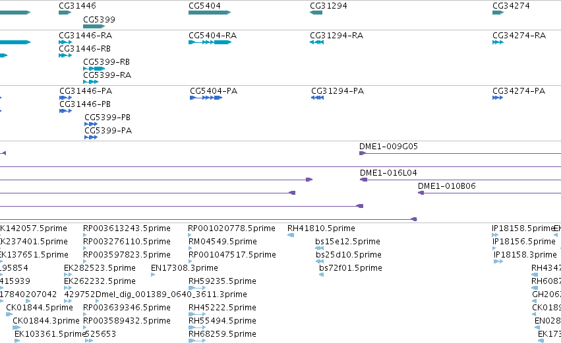Select the CG34274-PA protein label
This screenshot has width=561, height=344.
click(x=519, y=91)
